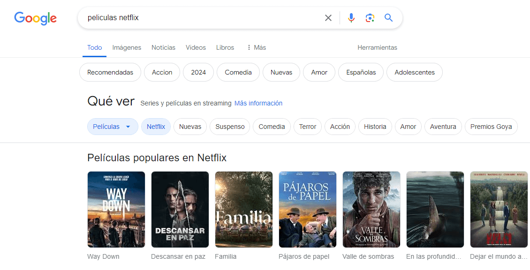
Task: Open Google Lens image search icon
Action: (x=370, y=18)
